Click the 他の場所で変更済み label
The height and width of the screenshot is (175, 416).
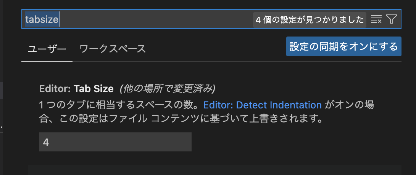coord(168,89)
